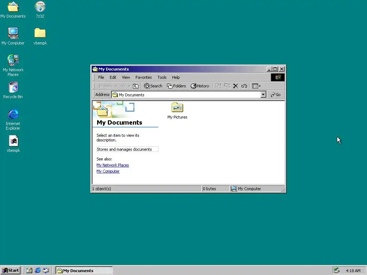Click Show Desktop quick launch icon

coord(29,271)
